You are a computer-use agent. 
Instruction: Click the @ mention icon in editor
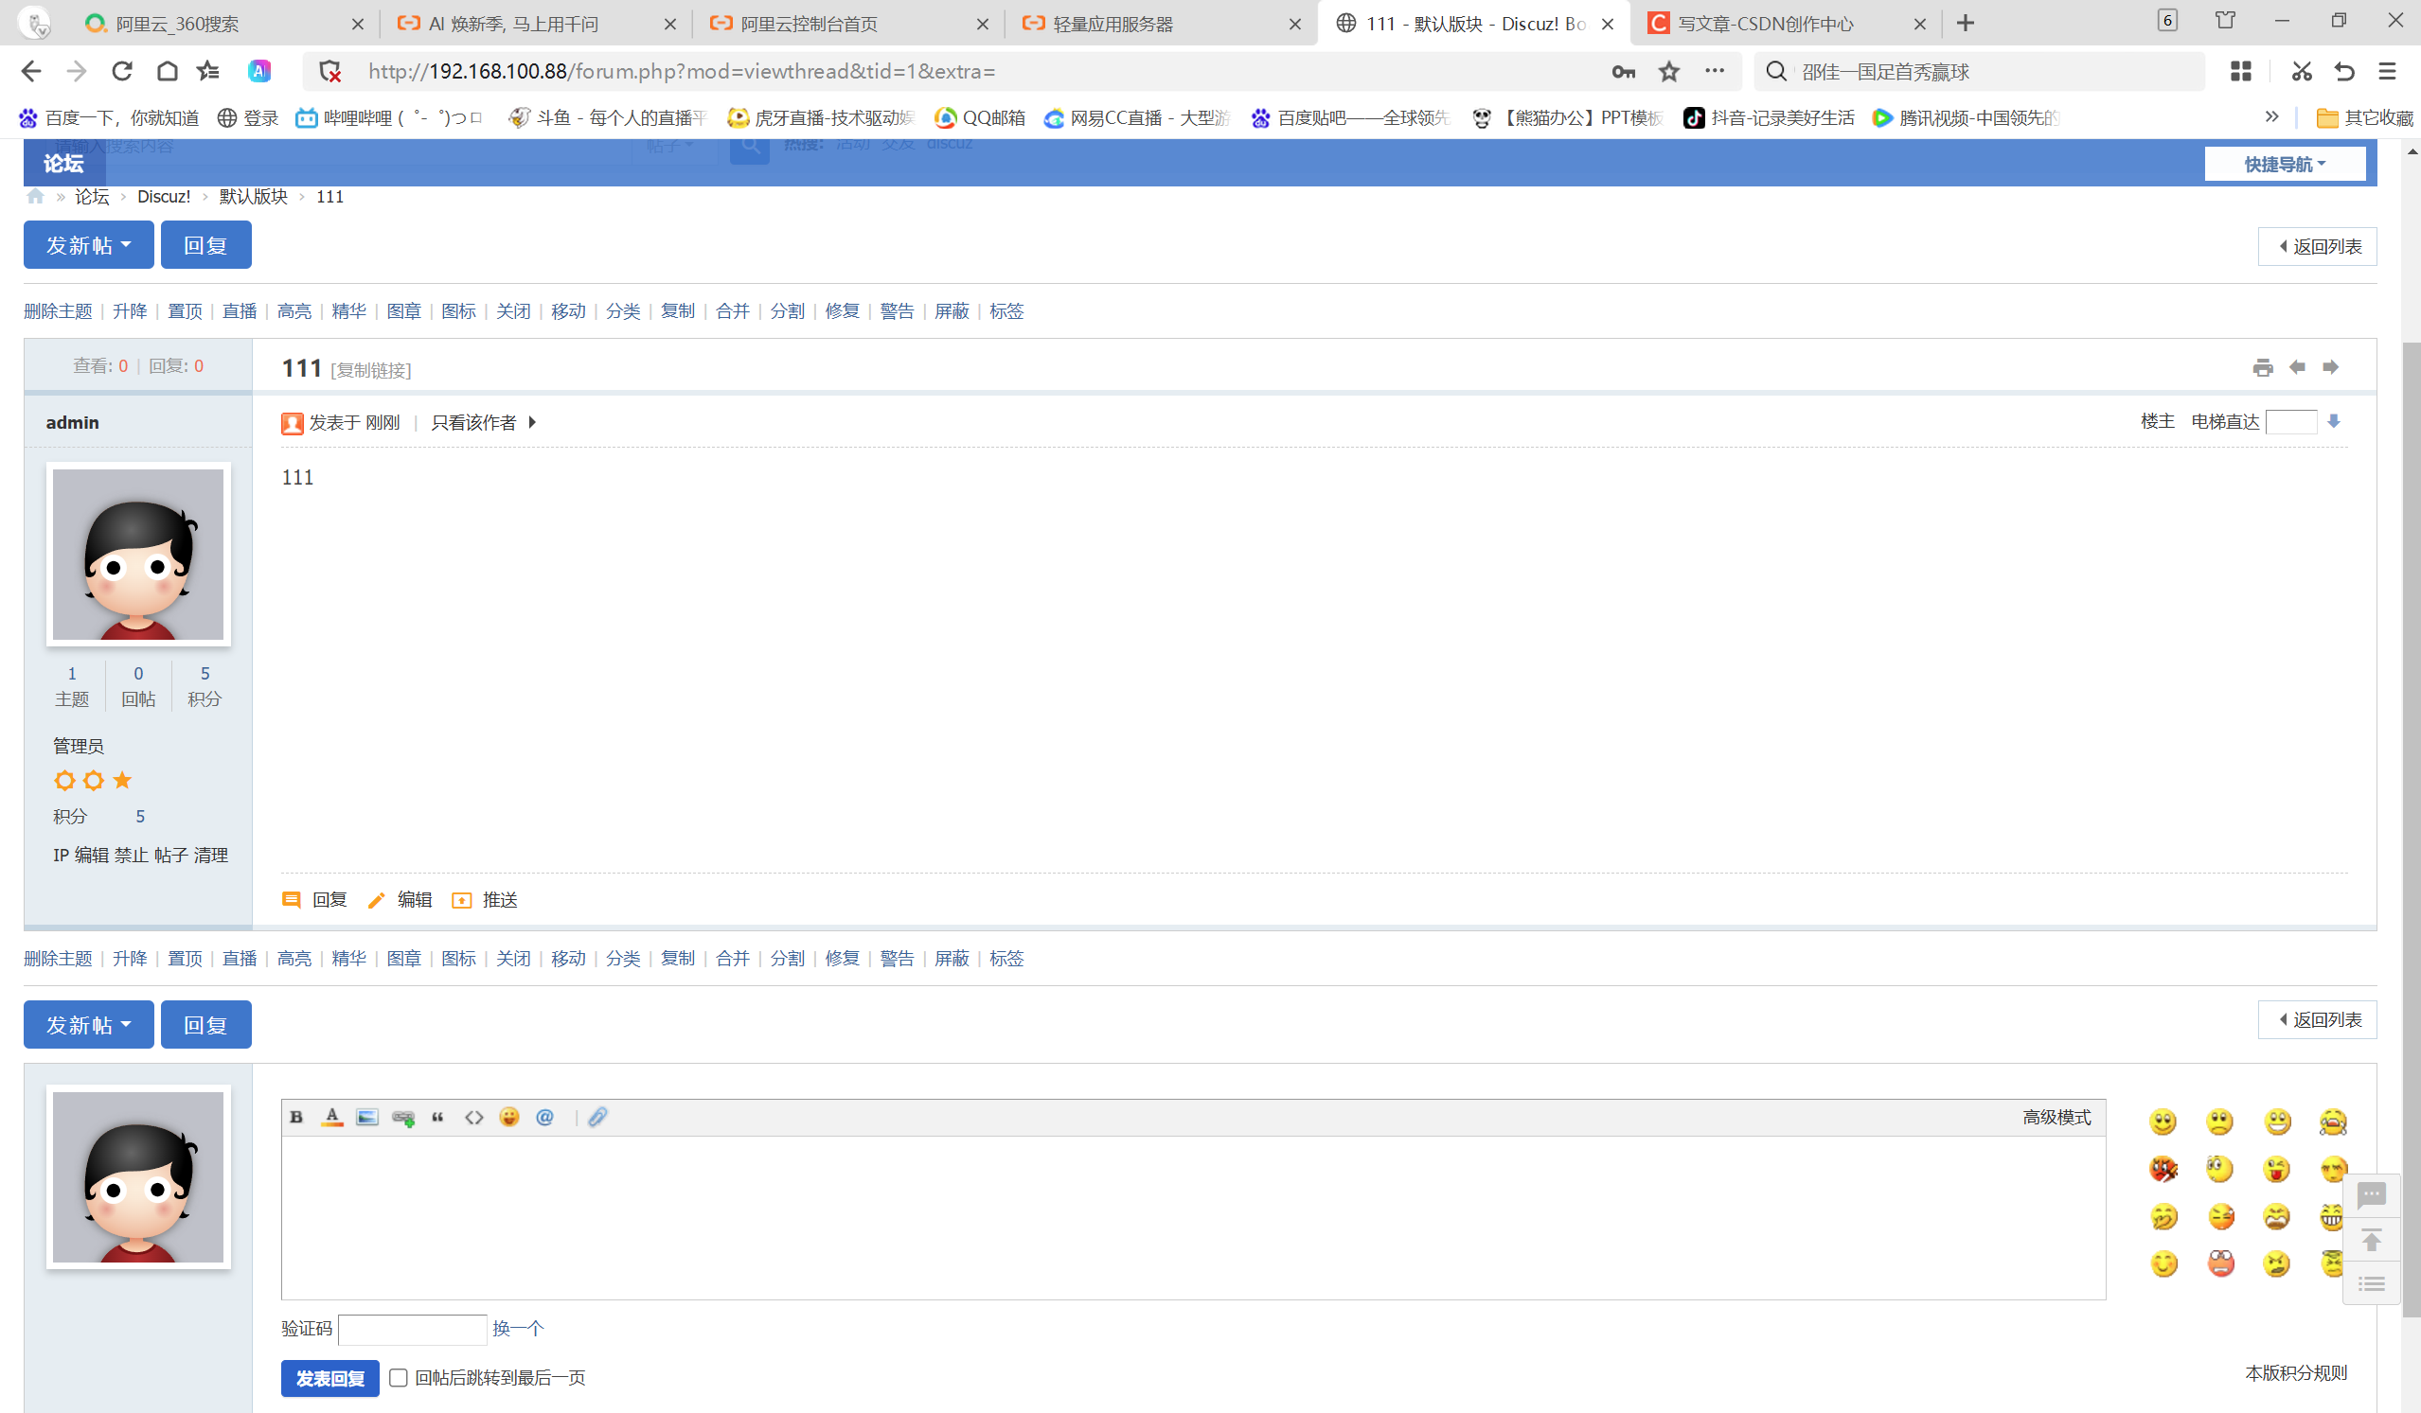[x=544, y=1117]
